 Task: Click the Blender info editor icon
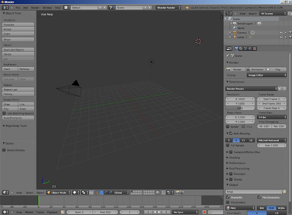[x=4, y=8]
